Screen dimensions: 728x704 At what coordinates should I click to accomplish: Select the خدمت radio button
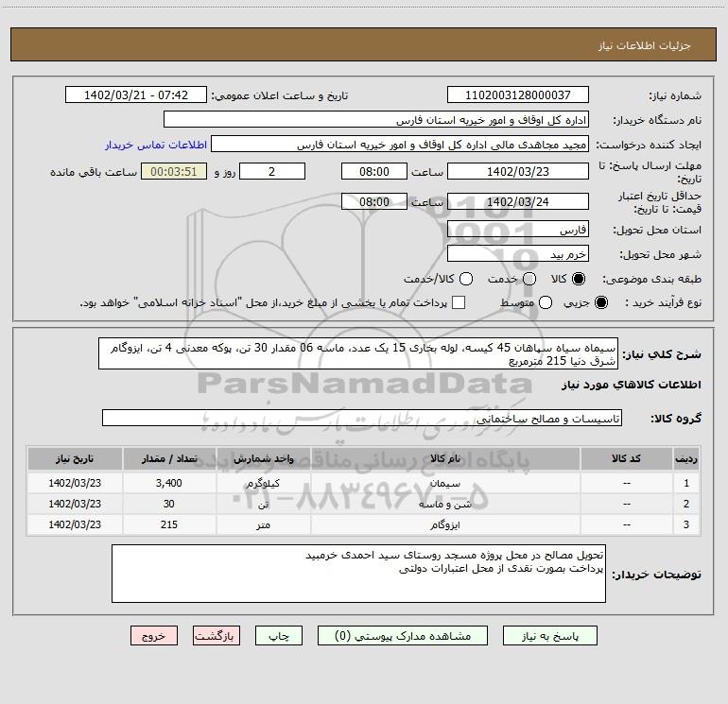[x=529, y=279]
